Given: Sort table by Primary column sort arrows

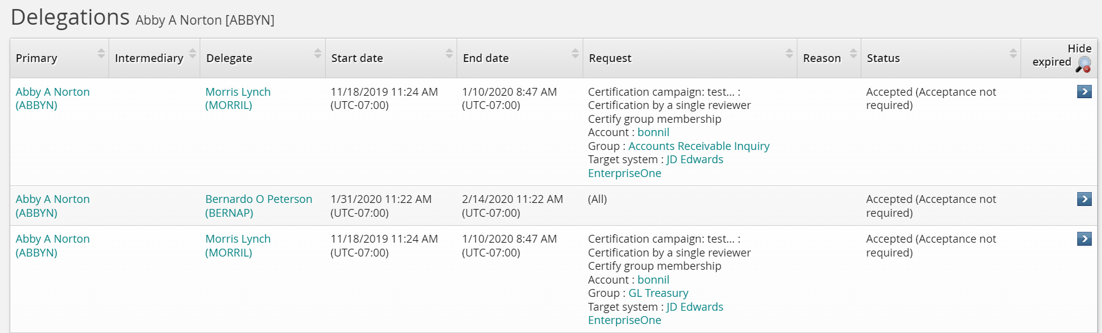Looking at the screenshot, I should click(101, 54).
